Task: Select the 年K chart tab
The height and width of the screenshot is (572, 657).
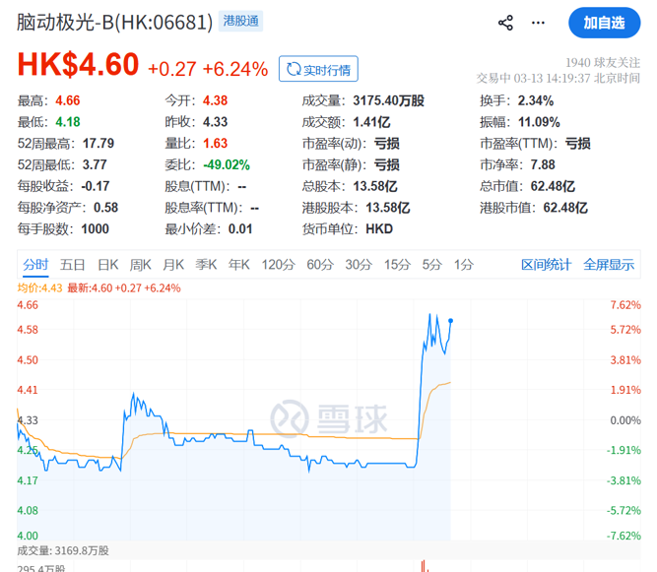Action: coord(238,264)
